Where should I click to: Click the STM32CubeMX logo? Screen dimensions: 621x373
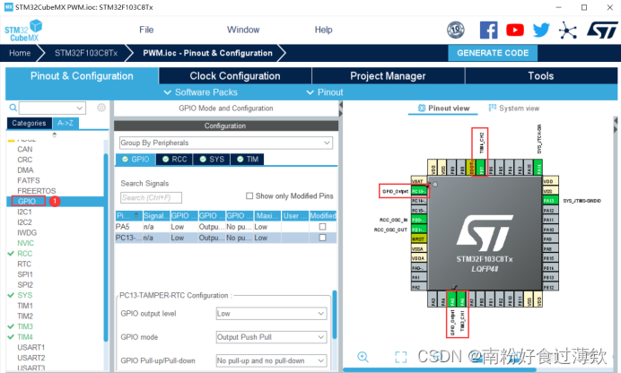pyautogui.click(x=23, y=30)
